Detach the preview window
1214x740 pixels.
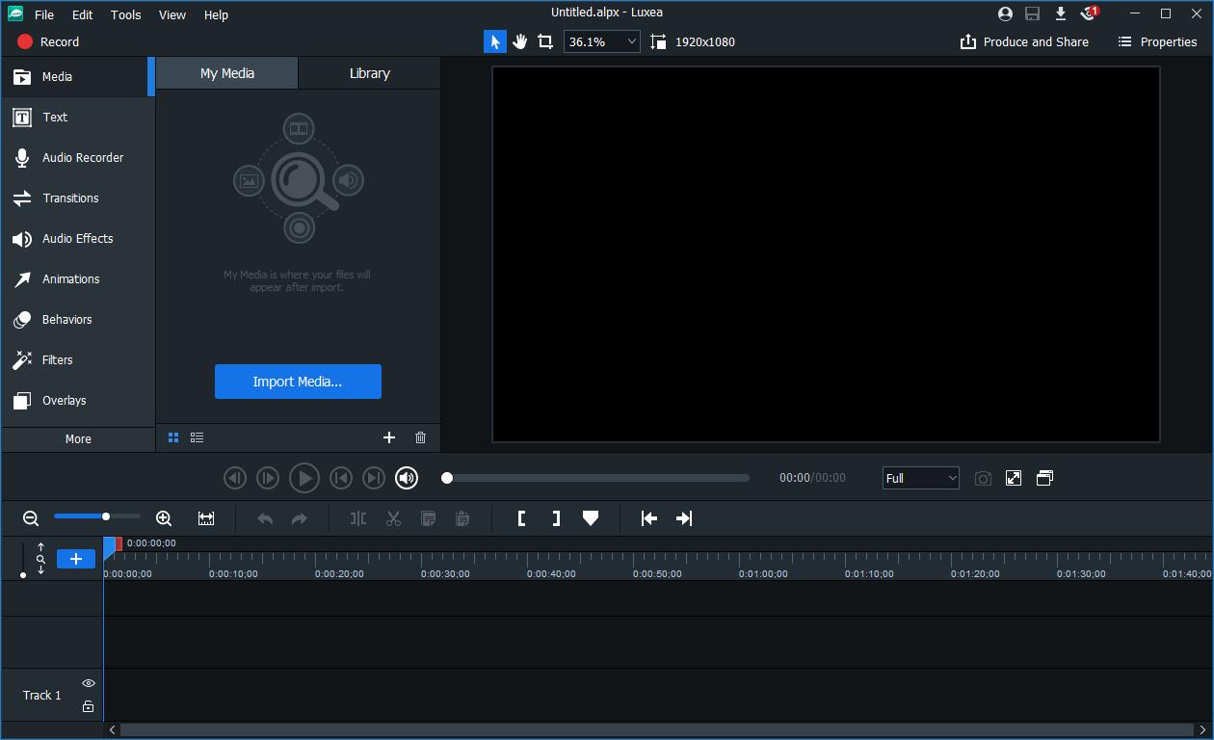1044,478
